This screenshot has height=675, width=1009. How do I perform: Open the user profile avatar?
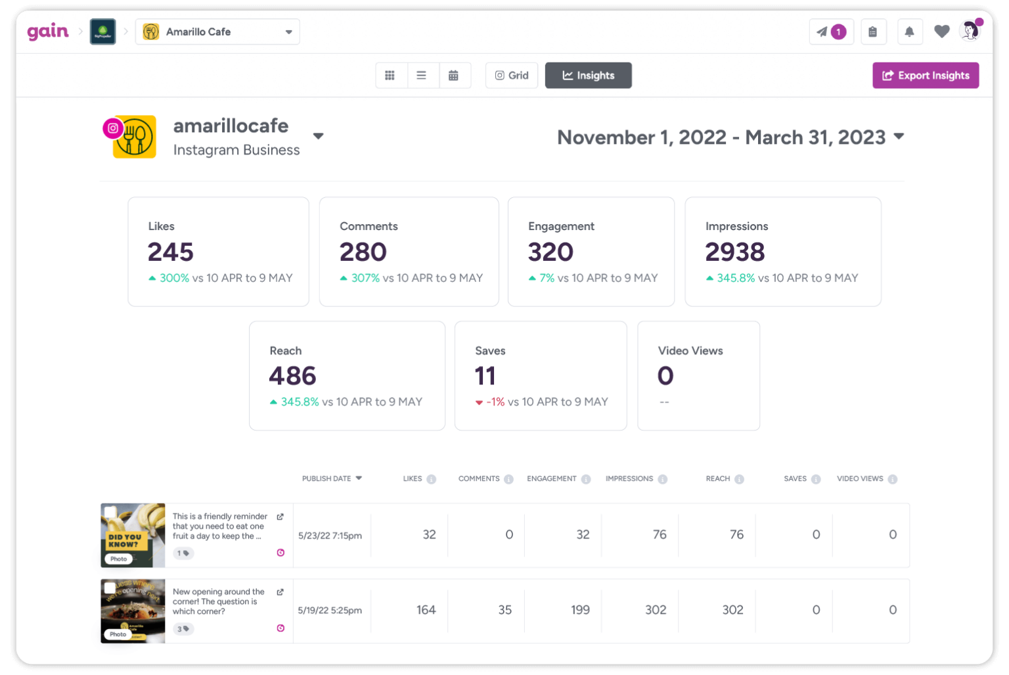(x=970, y=31)
